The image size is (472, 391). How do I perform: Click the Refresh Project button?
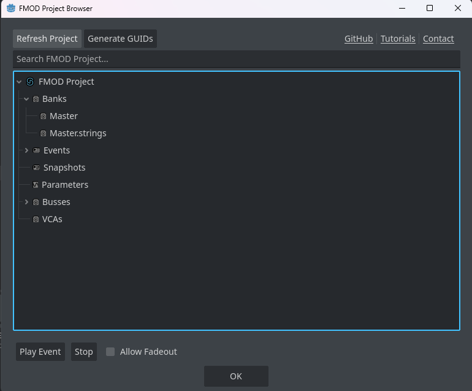pyautogui.click(x=47, y=39)
